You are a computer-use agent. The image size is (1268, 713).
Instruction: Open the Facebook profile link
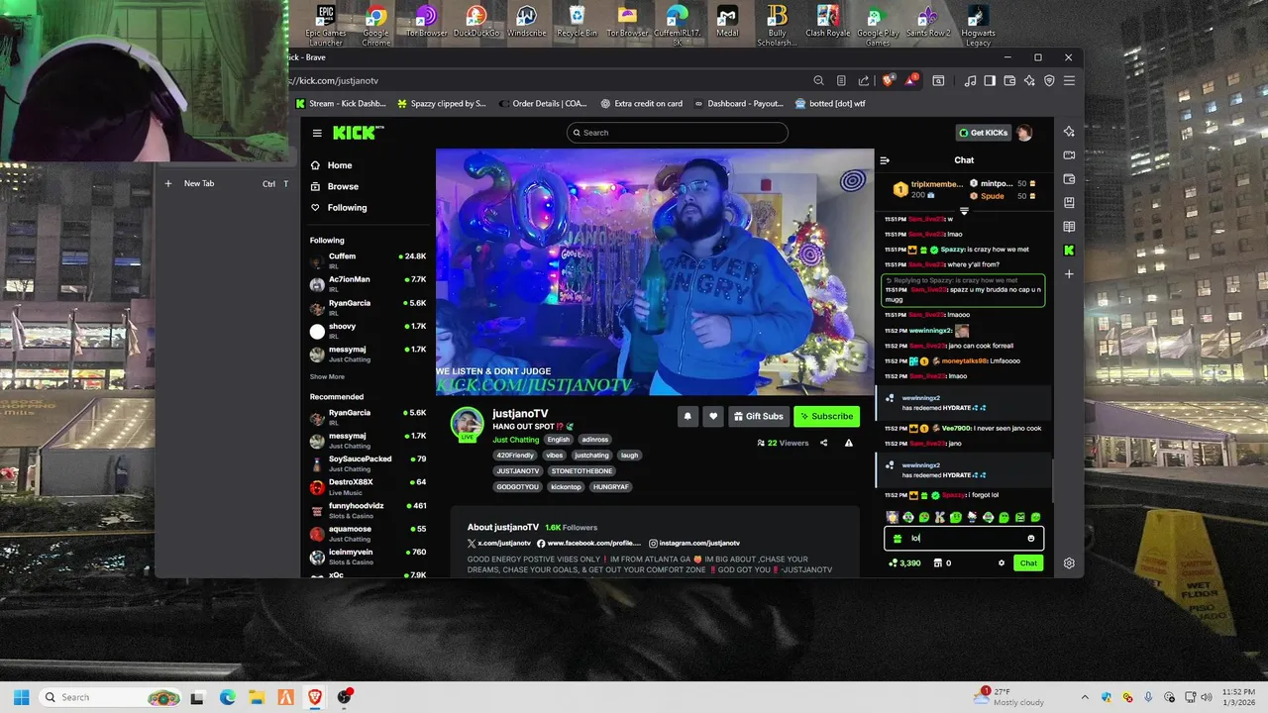(x=589, y=544)
